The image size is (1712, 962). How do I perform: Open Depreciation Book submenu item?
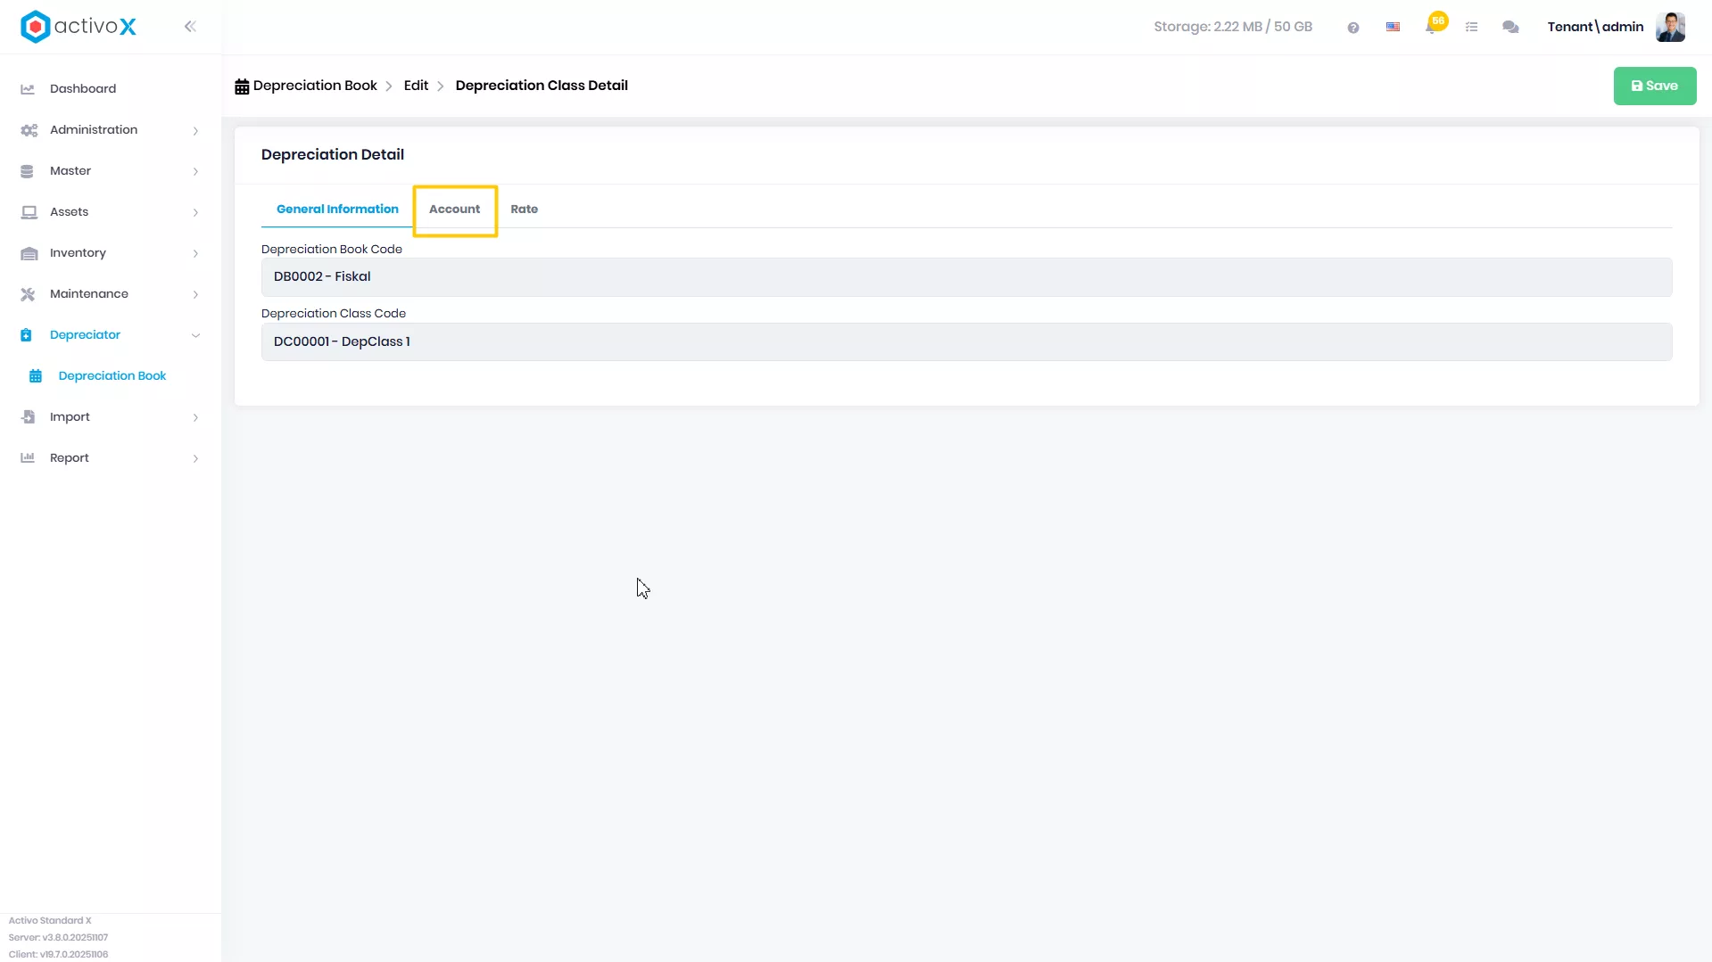(x=112, y=376)
